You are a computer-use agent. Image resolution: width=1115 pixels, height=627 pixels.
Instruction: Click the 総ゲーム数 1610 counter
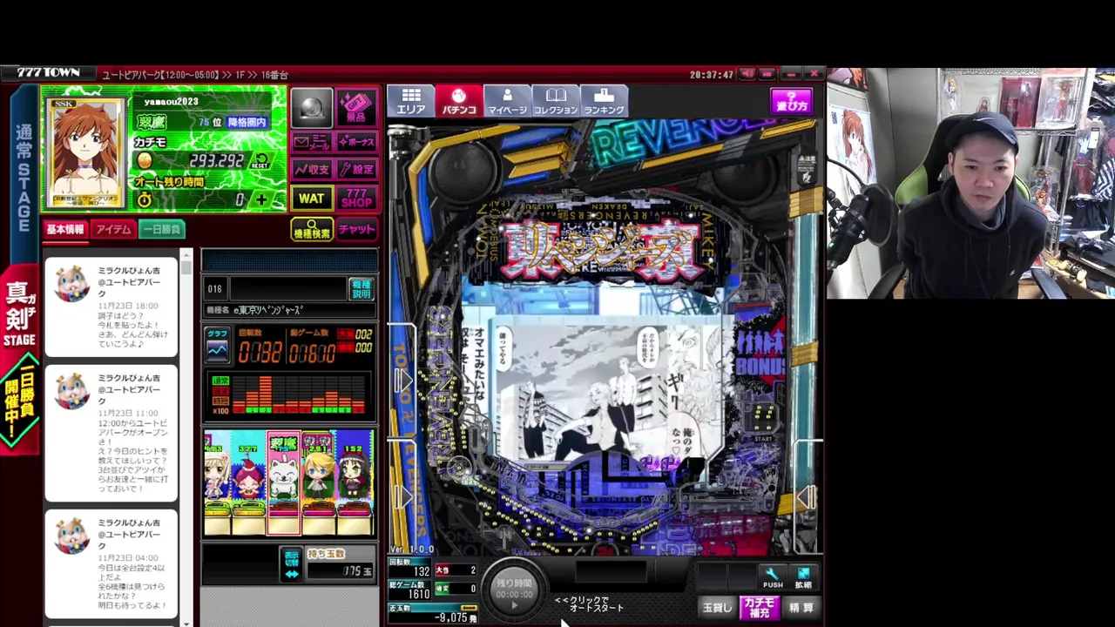[409, 590]
